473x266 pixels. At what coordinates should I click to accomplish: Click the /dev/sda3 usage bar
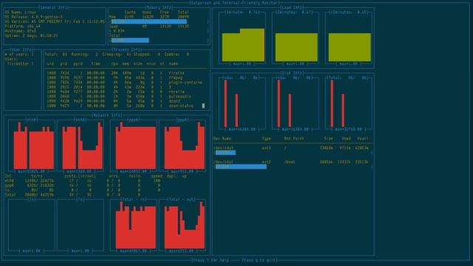[225, 153]
